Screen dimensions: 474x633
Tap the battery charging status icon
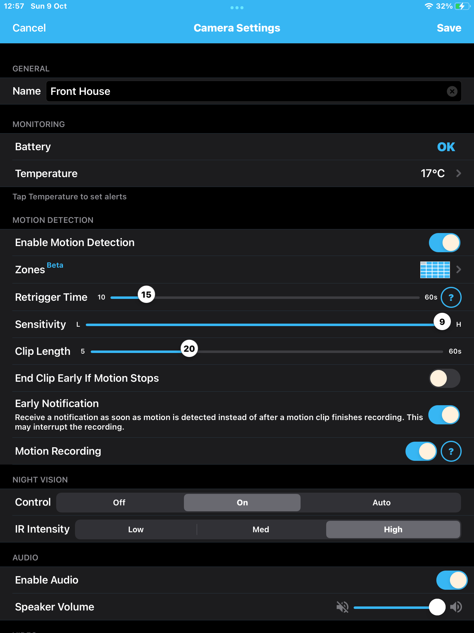click(x=462, y=6)
